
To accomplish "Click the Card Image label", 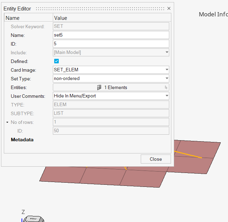I will (23, 70).
